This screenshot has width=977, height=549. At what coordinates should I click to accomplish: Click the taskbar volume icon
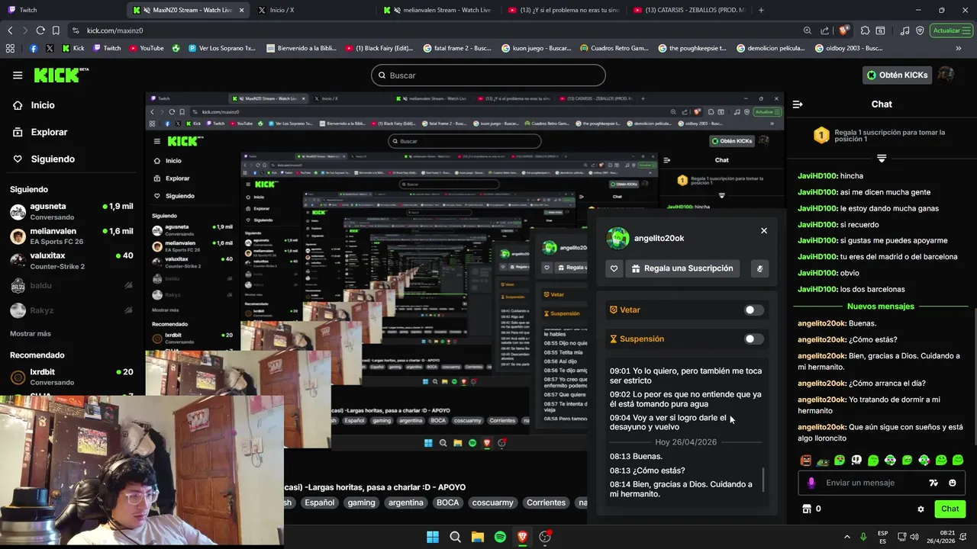pyautogui.click(x=914, y=537)
